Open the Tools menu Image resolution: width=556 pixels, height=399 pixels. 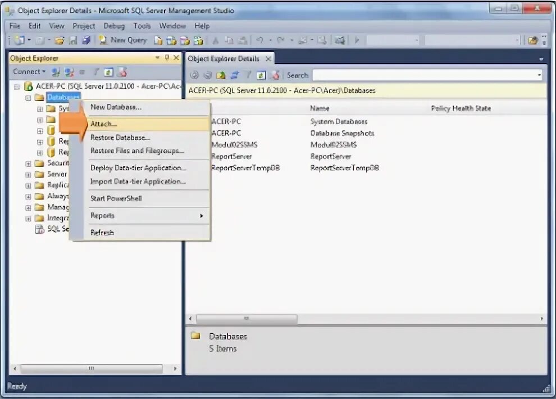click(142, 26)
